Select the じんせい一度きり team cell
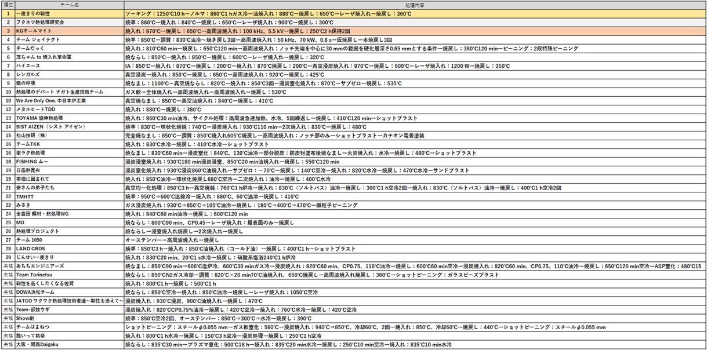 coord(69,257)
